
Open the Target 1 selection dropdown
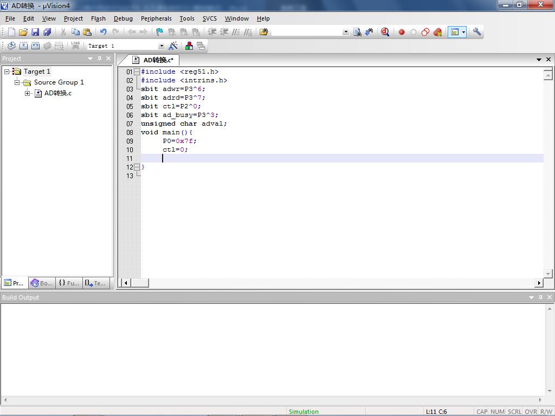[x=161, y=46]
